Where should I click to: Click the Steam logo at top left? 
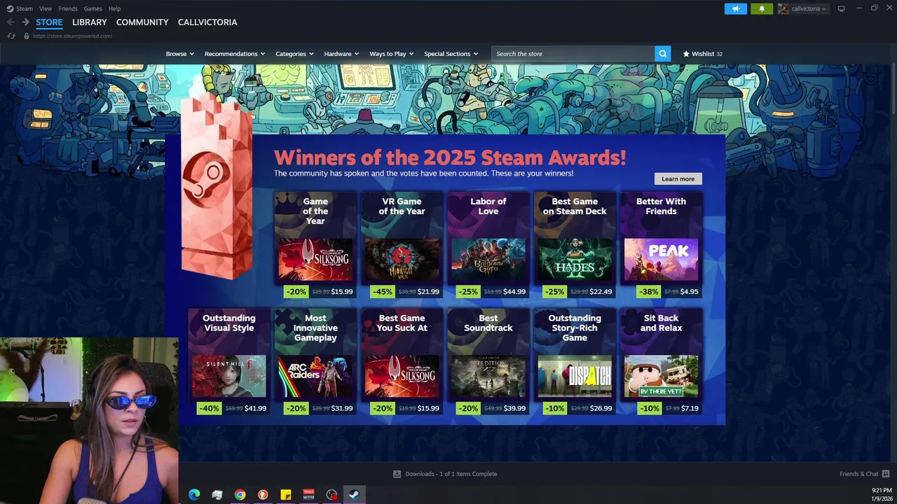[11, 8]
